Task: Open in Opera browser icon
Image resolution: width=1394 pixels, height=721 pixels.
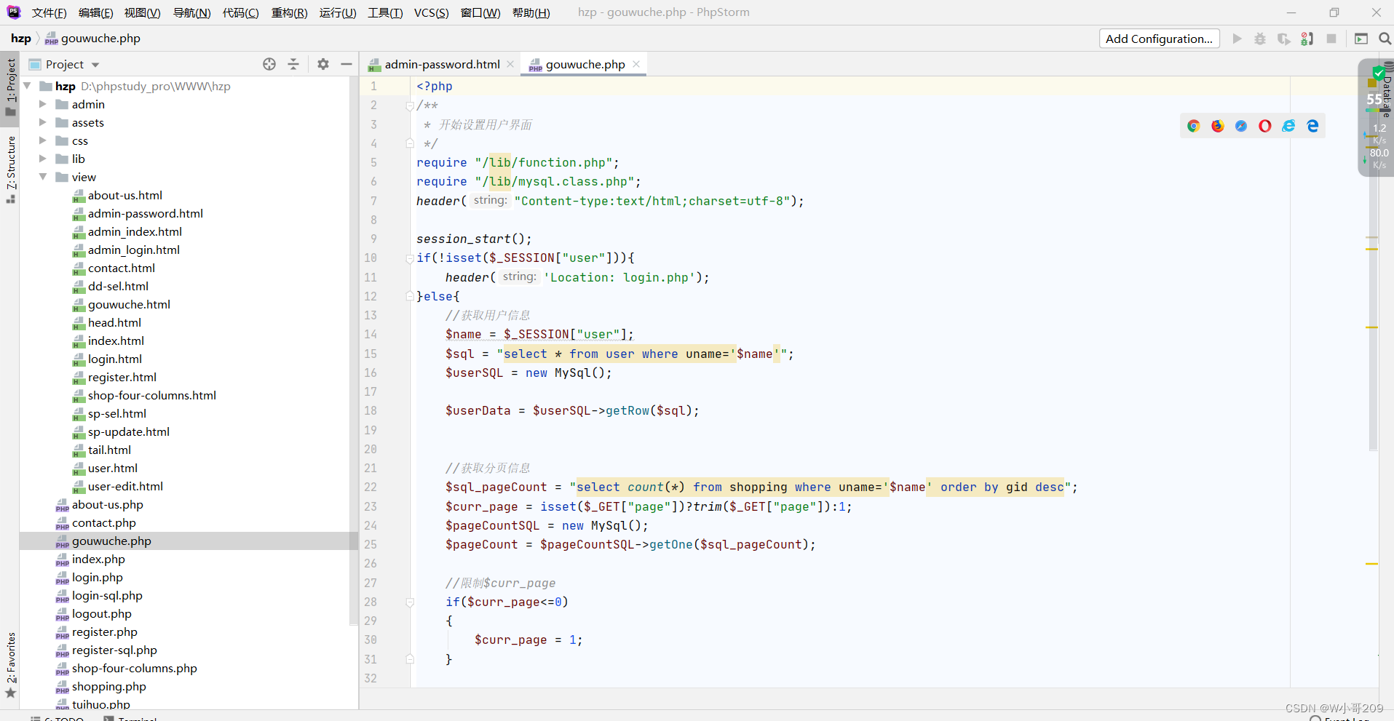Action: 1265,126
